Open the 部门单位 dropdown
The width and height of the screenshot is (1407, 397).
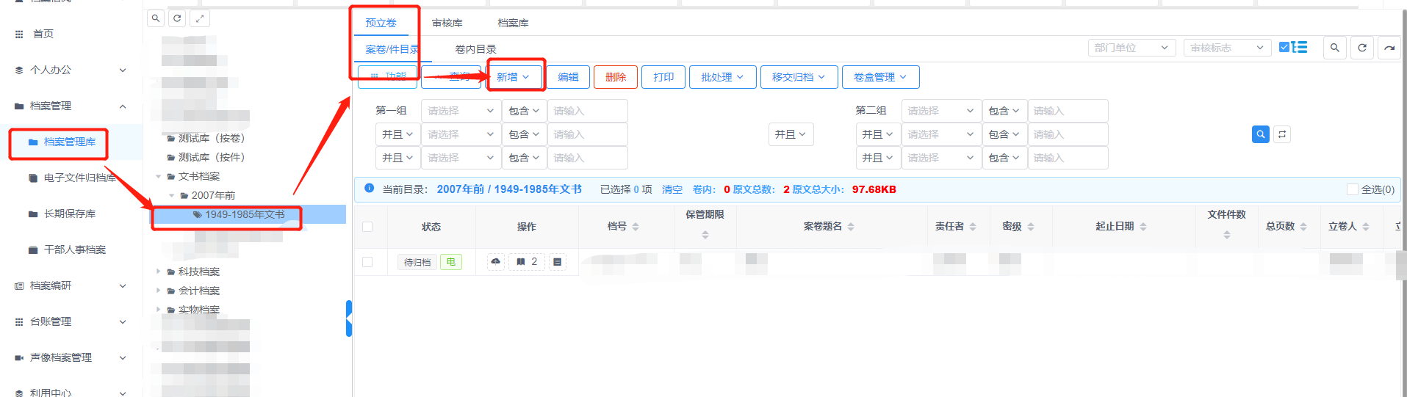pyautogui.click(x=1131, y=48)
